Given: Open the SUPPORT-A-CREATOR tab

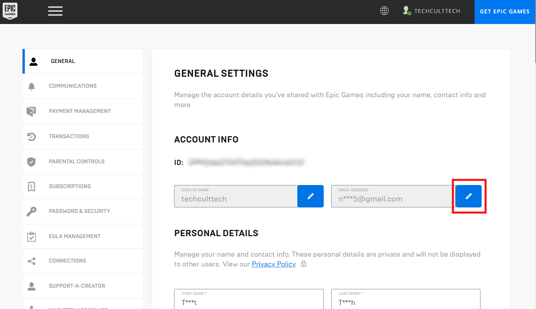Looking at the screenshot, I should pos(83,286).
